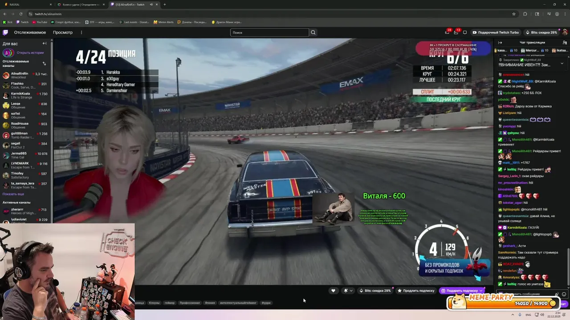
Task: Open Chrome extensions puzzle icon
Action: tap(525, 14)
